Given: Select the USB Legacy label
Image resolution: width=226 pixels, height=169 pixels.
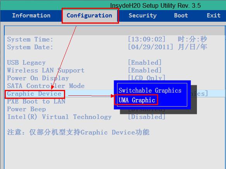Looking at the screenshot, I should pyautogui.click(x=26, y=63).
